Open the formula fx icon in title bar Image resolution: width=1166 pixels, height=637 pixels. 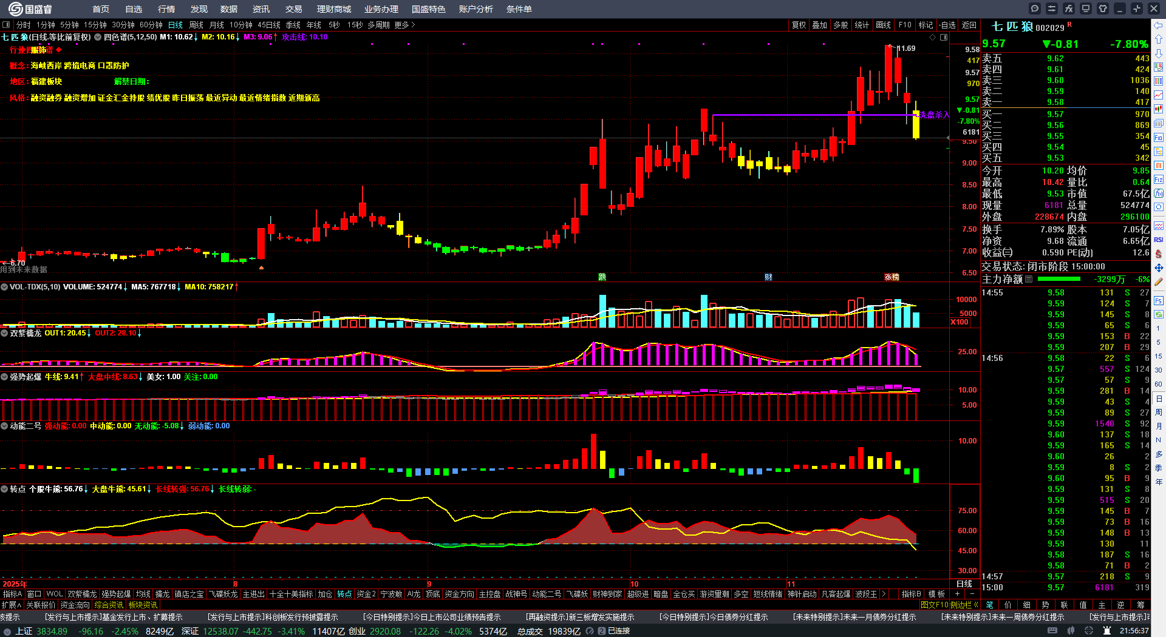[x=1069, y=8]
